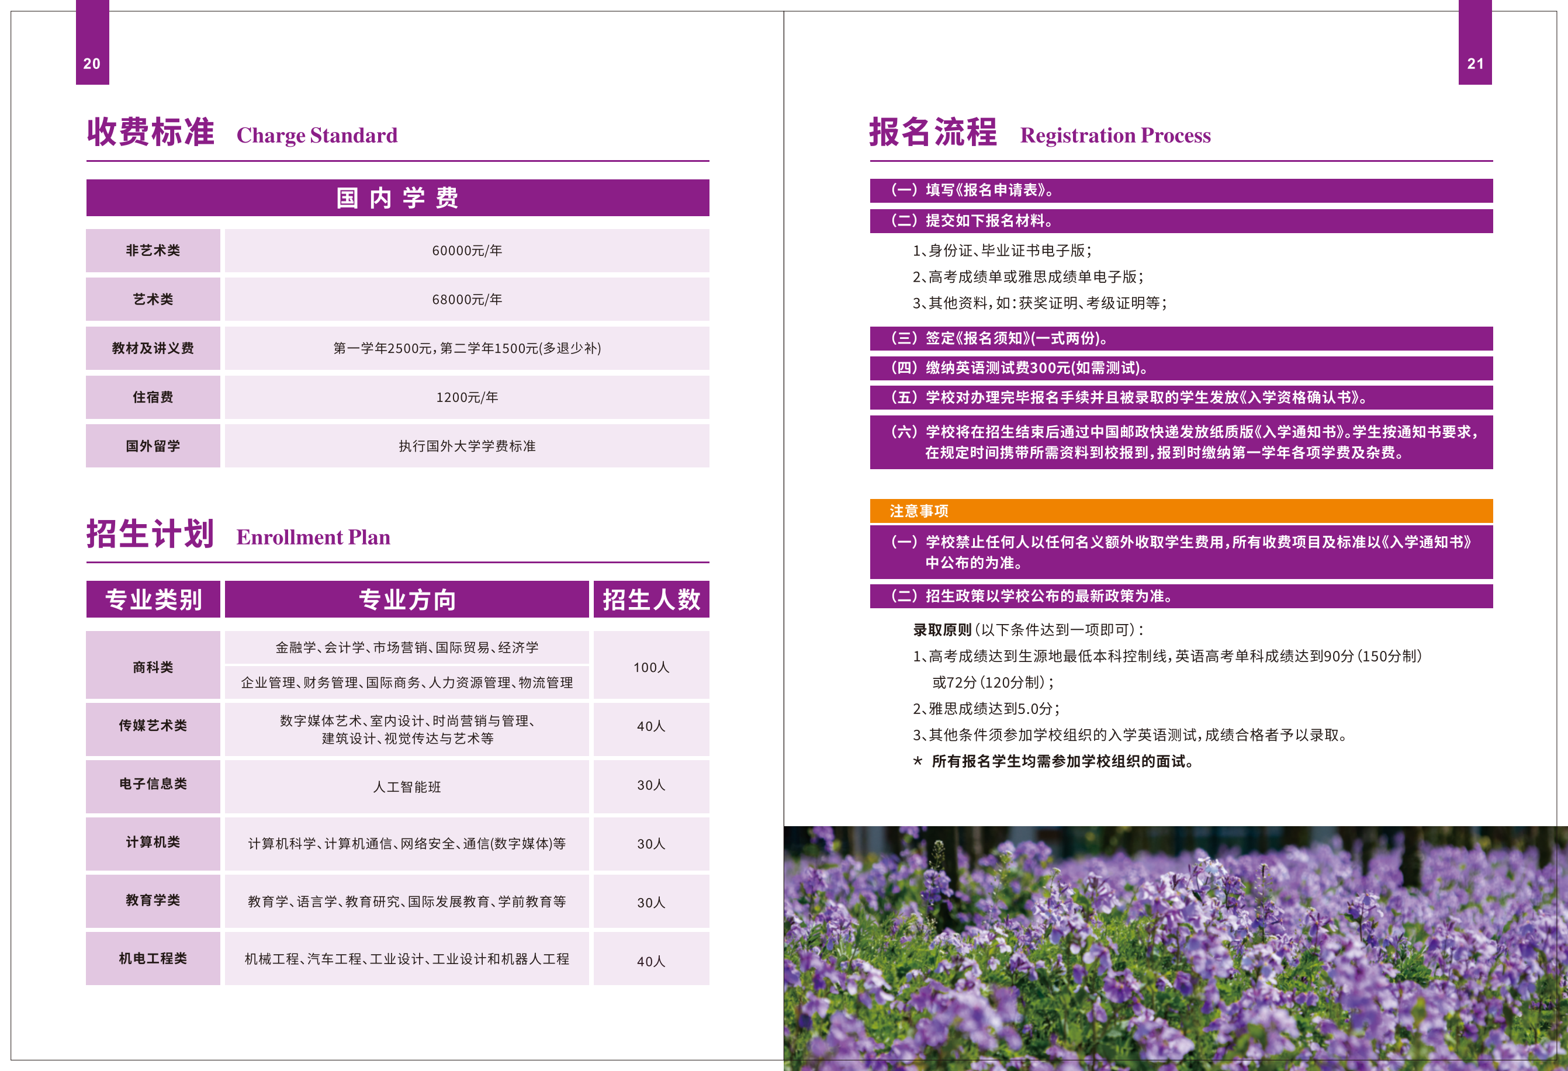The image size is (1568, 1071).
Task: Select the 电子信息类 category cell
Action: (153, 786)
